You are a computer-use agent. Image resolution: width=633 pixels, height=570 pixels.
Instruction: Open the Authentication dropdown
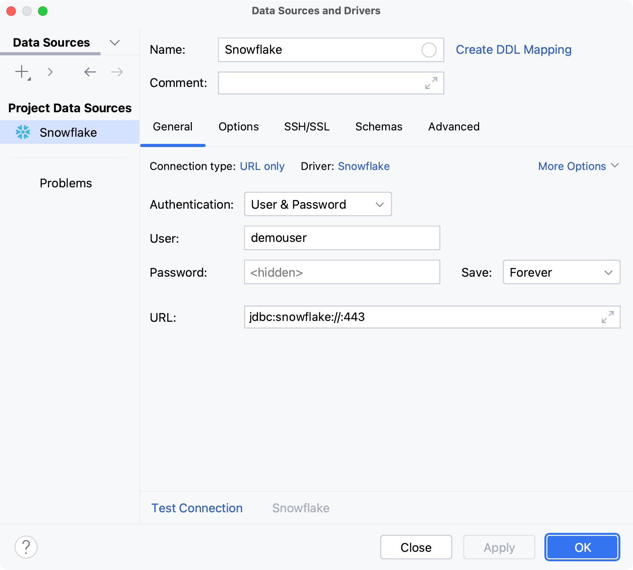pos(317,204)
